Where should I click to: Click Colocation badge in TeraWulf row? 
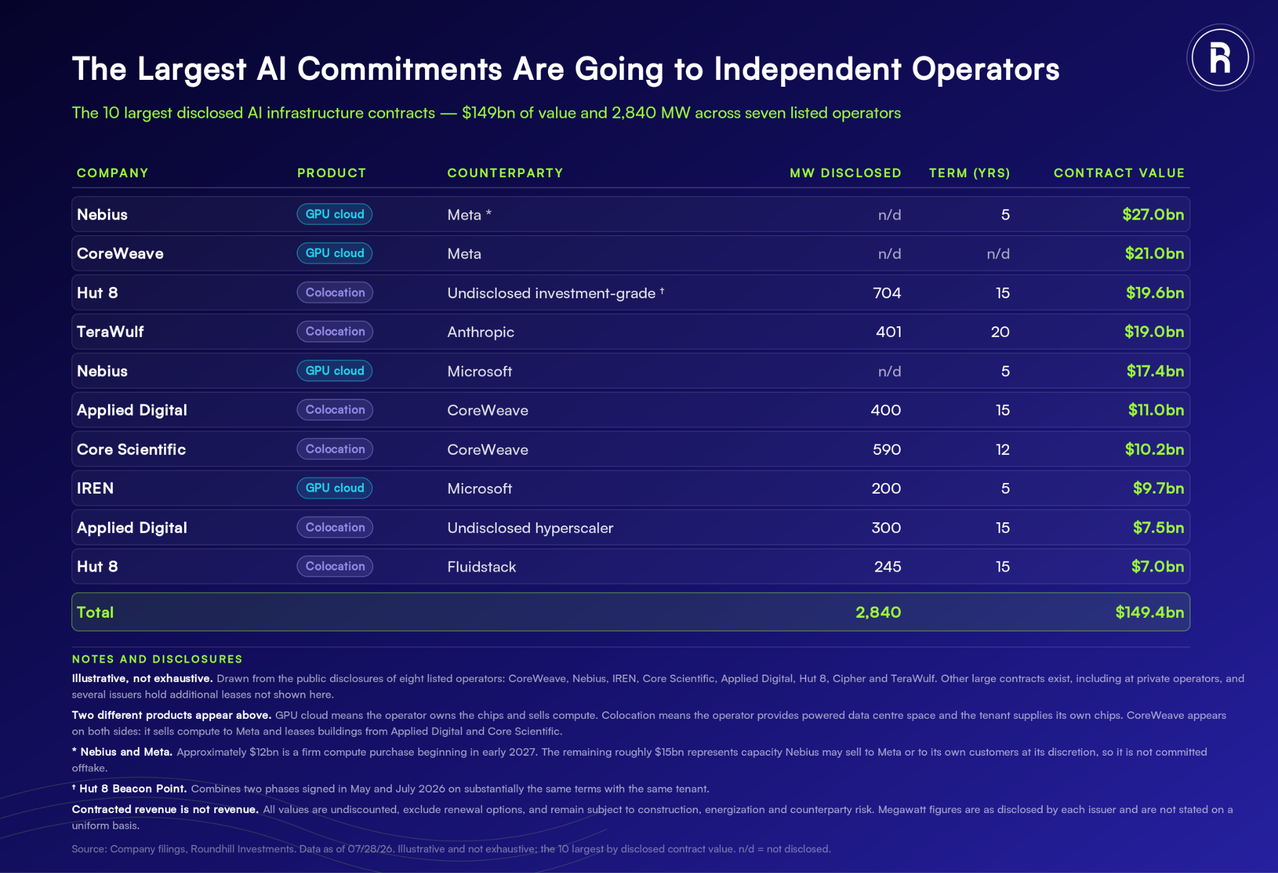[334, 331]
